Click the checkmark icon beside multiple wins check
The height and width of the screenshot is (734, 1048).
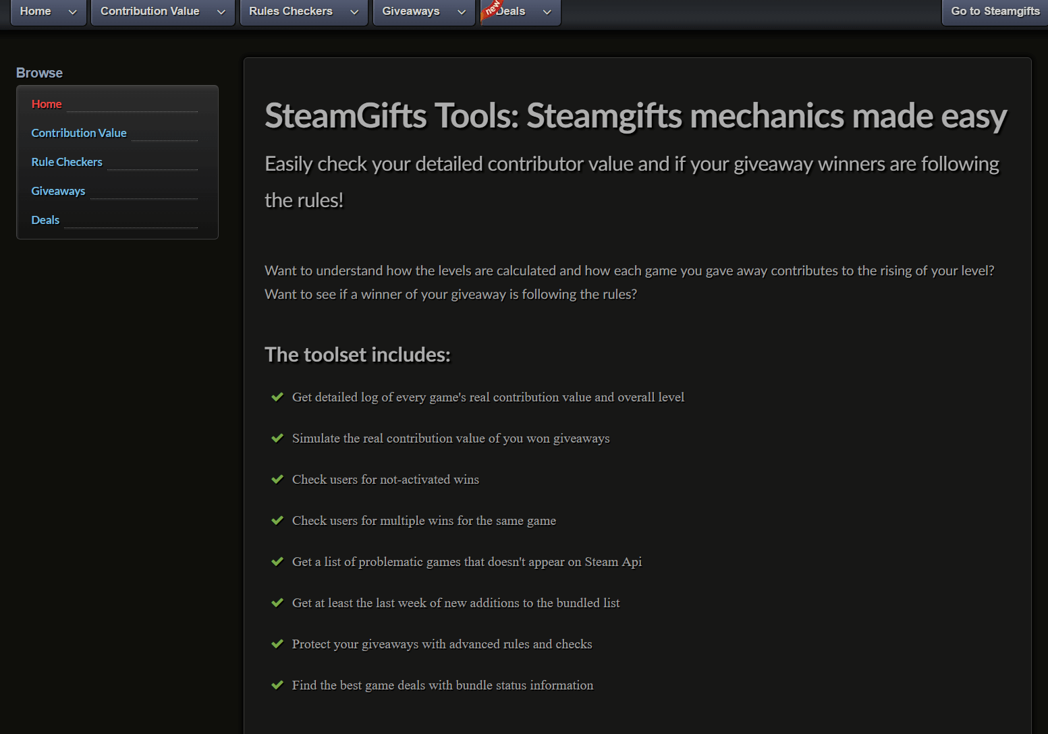pos(277,520)
